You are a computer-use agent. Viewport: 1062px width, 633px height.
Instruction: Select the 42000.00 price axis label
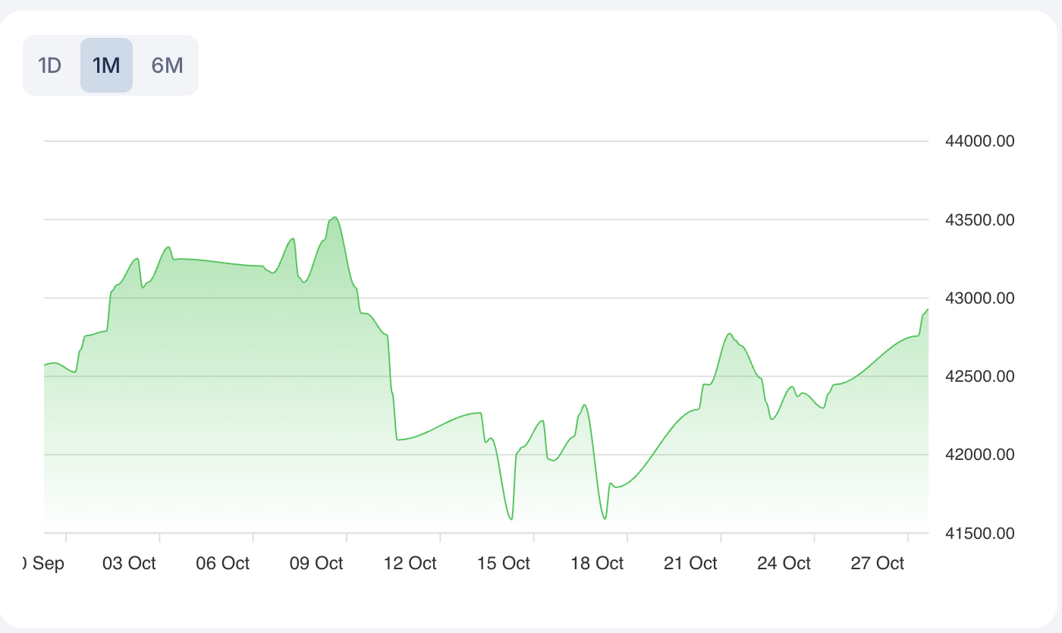tap(980, 455)
